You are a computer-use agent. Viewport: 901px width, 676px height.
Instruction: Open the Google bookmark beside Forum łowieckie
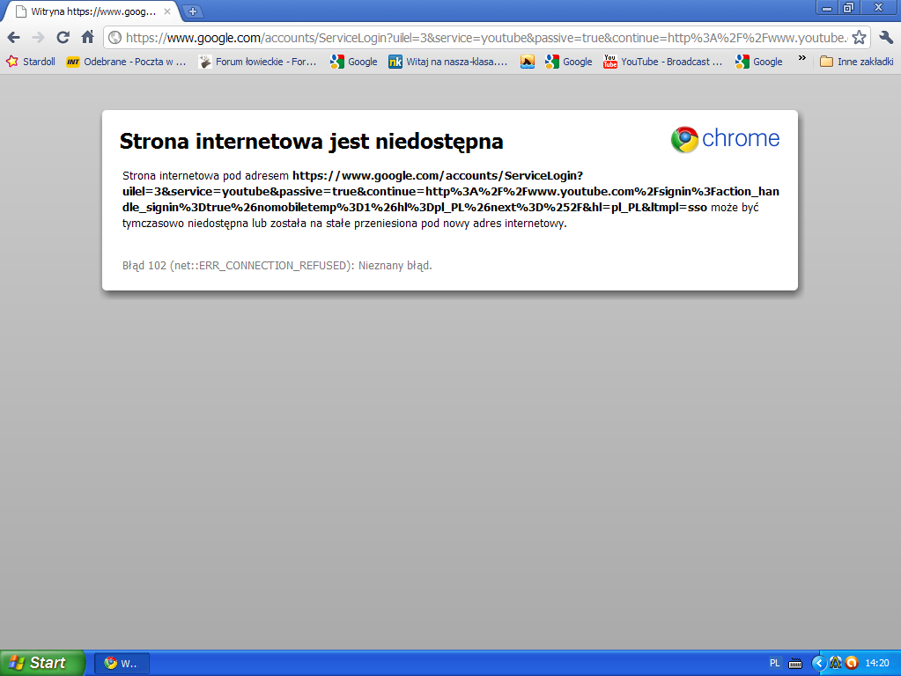[354, 62]
